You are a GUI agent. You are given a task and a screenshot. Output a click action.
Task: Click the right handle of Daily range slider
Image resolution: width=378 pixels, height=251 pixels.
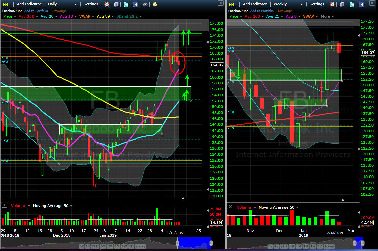tap(211, 243)
